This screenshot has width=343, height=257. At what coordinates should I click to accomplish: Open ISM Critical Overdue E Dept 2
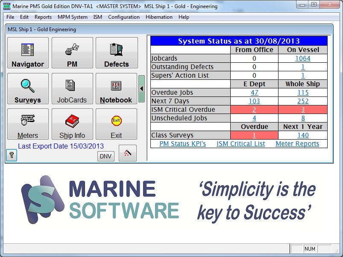click(254, 109)
